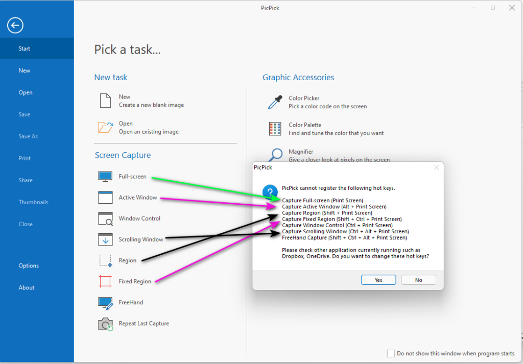Viewport: 523px width, 364px height.
Task: Maximize the PicPick window
Action: (493, 8)
